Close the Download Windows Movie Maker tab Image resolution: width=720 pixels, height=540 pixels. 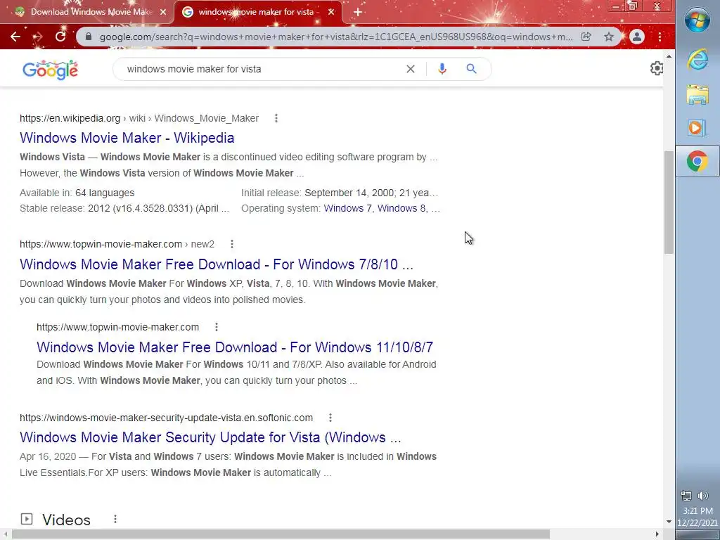(x=163, y=12)
